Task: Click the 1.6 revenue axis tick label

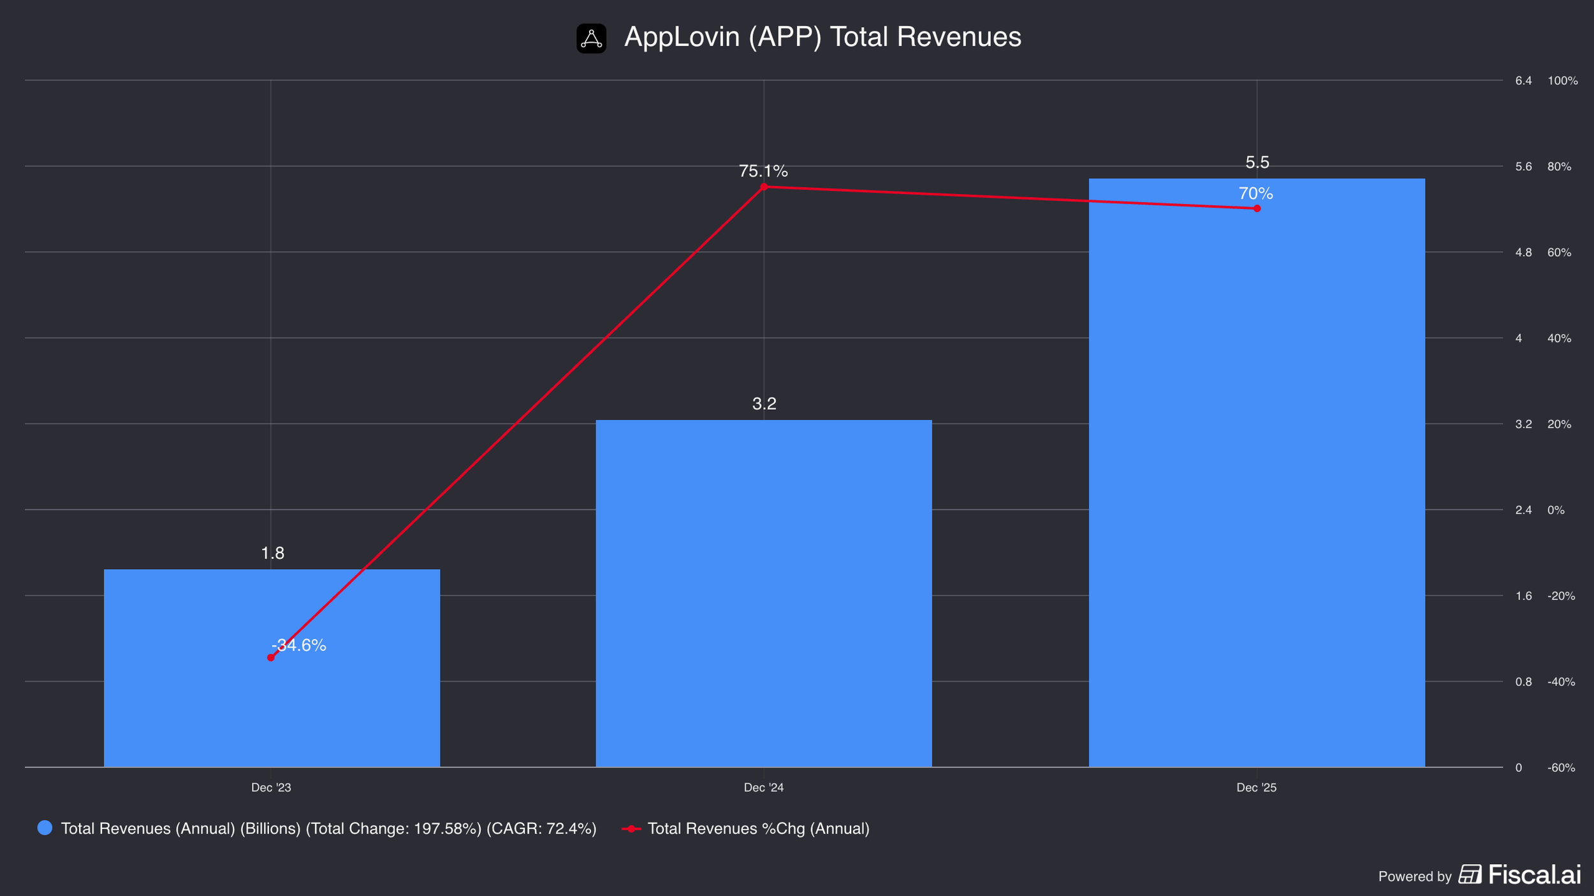Action: pyautogui.click(x=1524, y=596)
